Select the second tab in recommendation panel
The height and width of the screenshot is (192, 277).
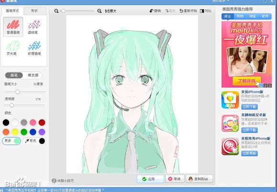tap(240, 16)
